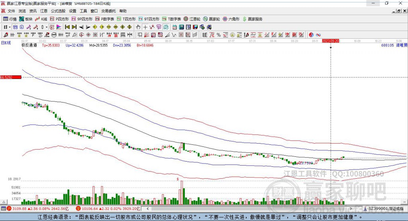408x221 pixels.
Task: Open the 帮助 menu
Action: [x=123, y=11]
